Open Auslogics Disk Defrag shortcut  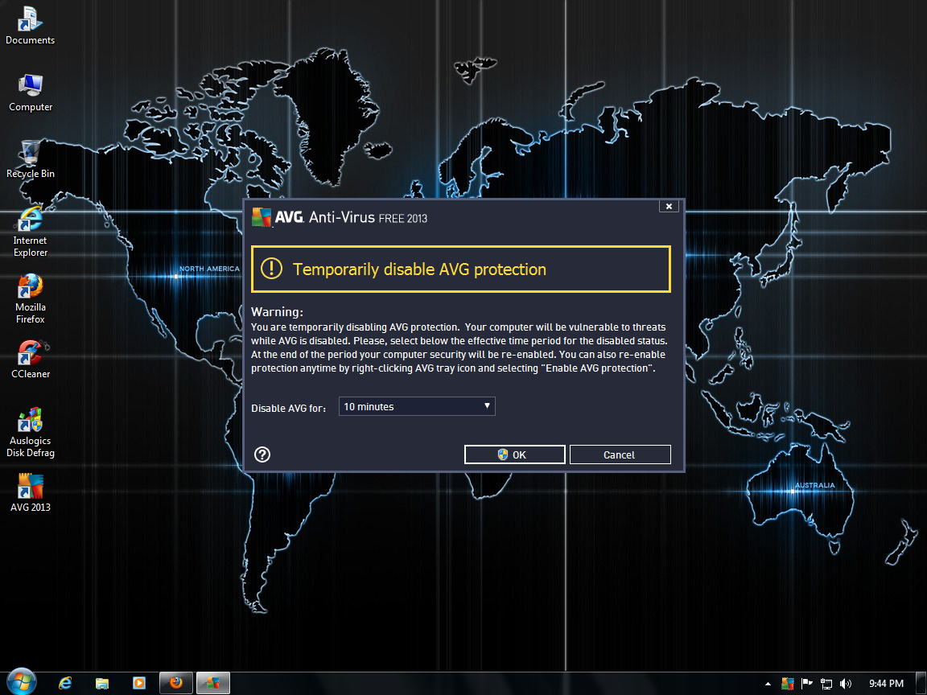tap(30, 432)
